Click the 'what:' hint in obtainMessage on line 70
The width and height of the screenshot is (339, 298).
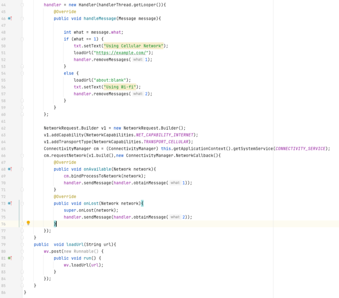pyautogui.click(x=175, y=183)
